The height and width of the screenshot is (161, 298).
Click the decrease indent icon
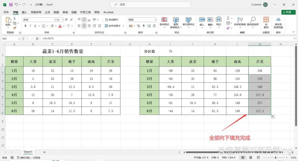coord(94,26)
